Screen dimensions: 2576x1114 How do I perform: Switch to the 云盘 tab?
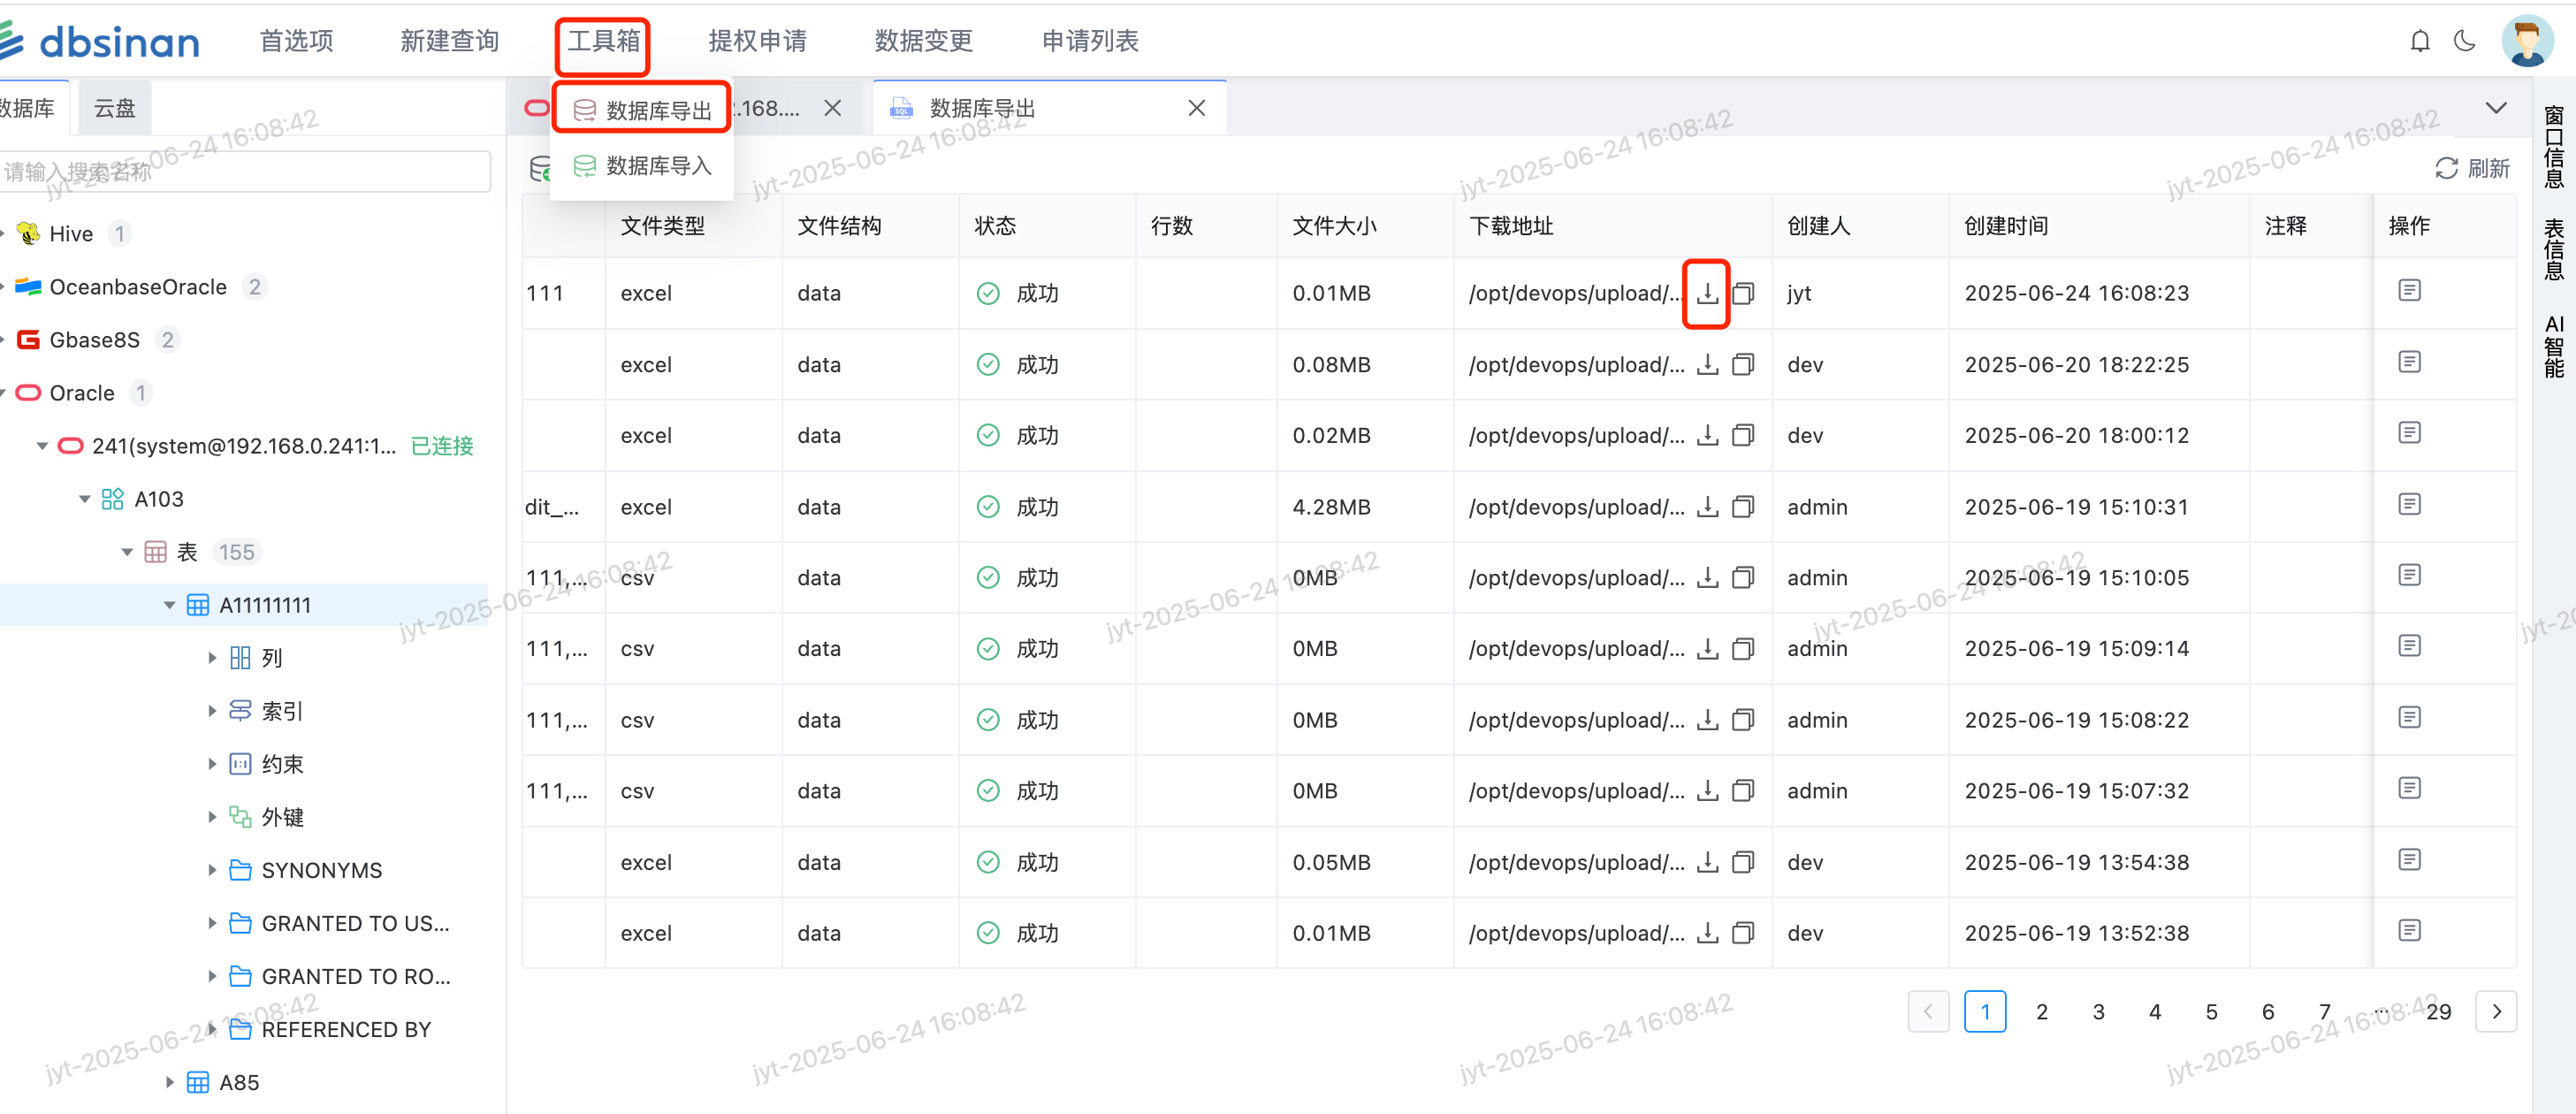click(x=114, y=108)
